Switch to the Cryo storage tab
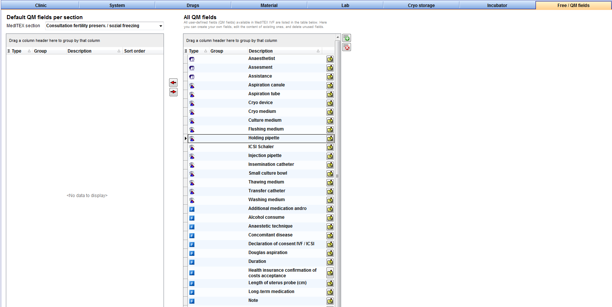This screenshot has height=307, width=612. 421,6
